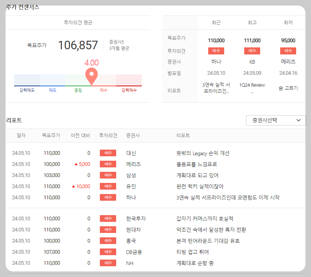Click broker name 흥국 in report list
The height and width of the screenshot is (277, 311).
[131, 241]
